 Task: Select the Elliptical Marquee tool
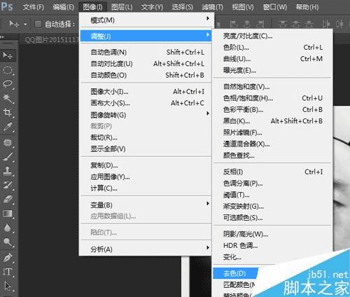(x=8, y=70)
